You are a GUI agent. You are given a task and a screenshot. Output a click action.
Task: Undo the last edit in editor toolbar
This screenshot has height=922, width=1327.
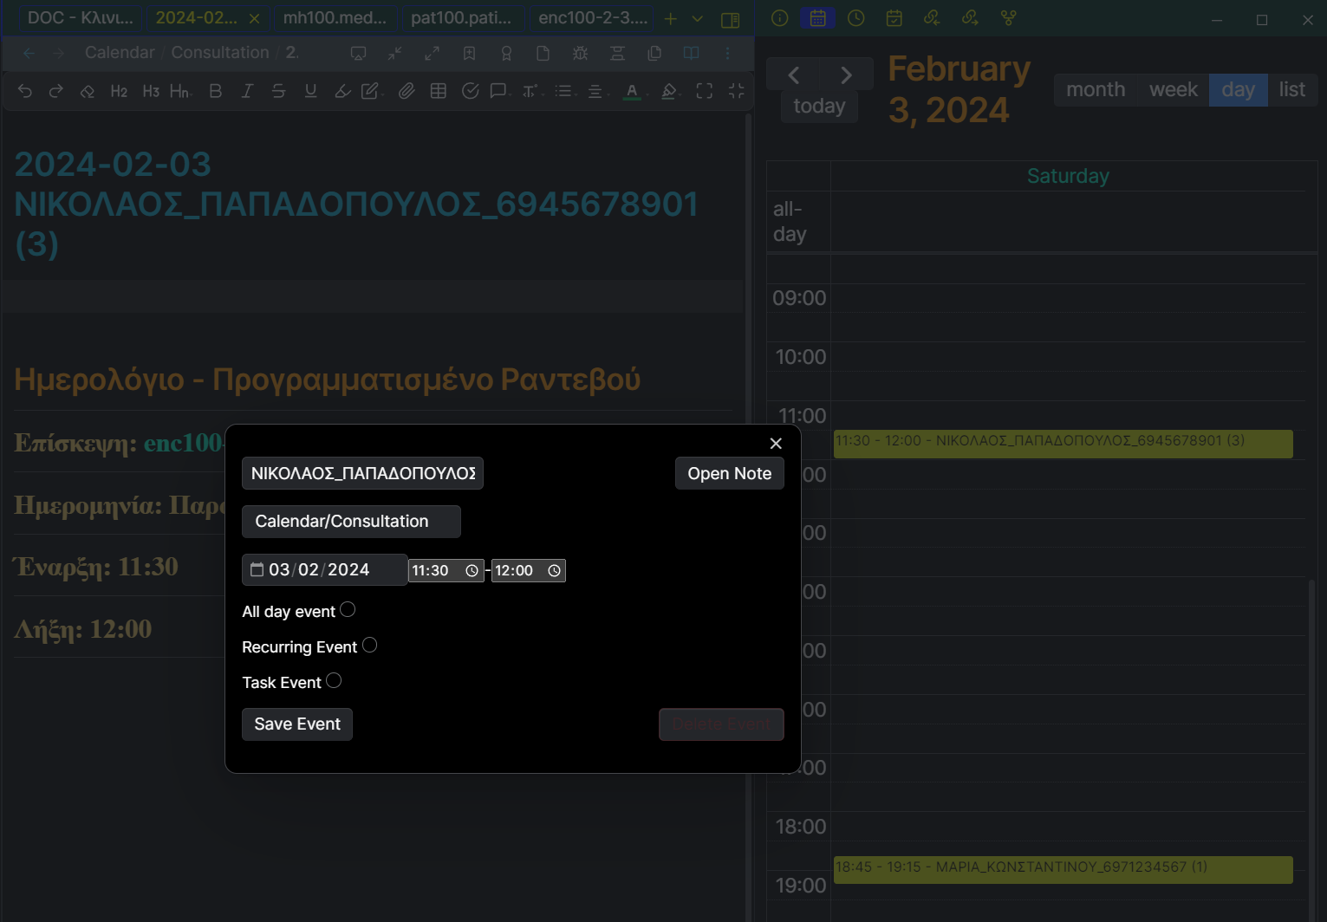point(24,91)
